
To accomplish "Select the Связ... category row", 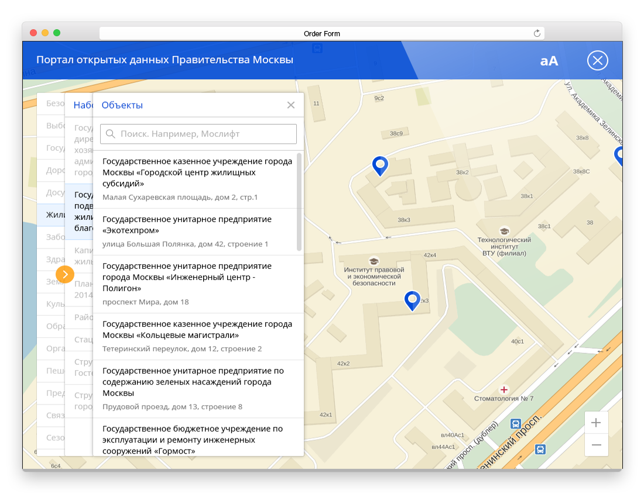I will click(52, 415).
